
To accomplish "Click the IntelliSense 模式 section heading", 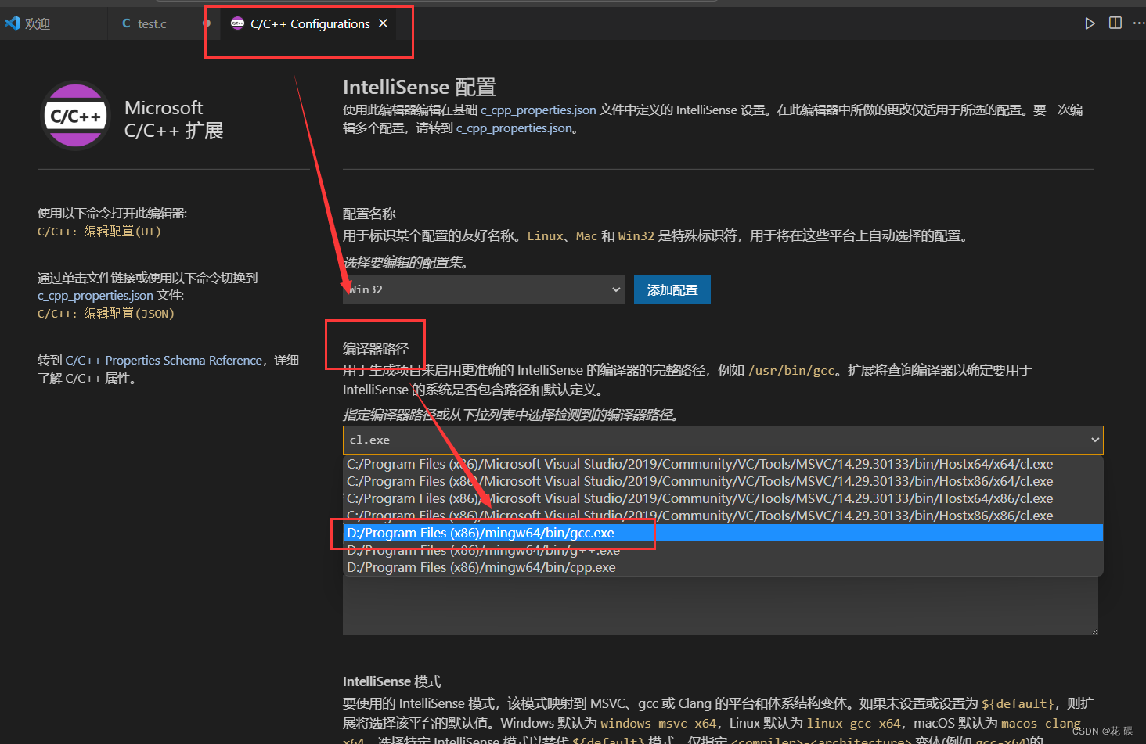I will (x=392, y=681).
